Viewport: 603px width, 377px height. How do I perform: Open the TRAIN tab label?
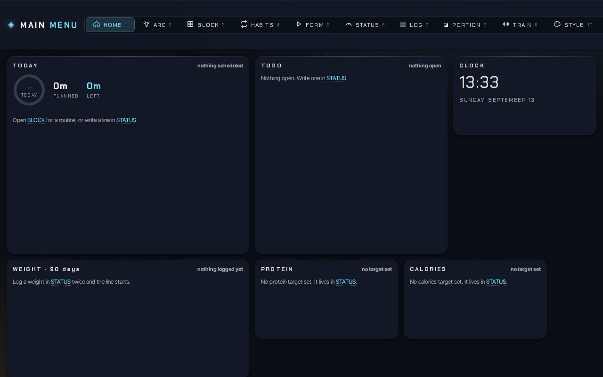coord(522,25)
